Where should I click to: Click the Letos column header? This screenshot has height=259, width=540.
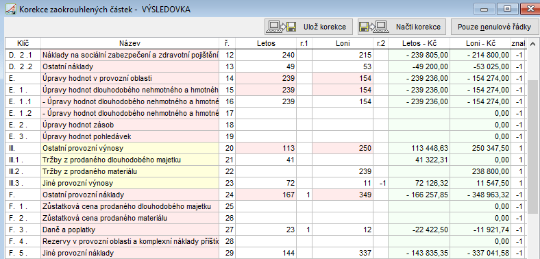tap(266, 43)
